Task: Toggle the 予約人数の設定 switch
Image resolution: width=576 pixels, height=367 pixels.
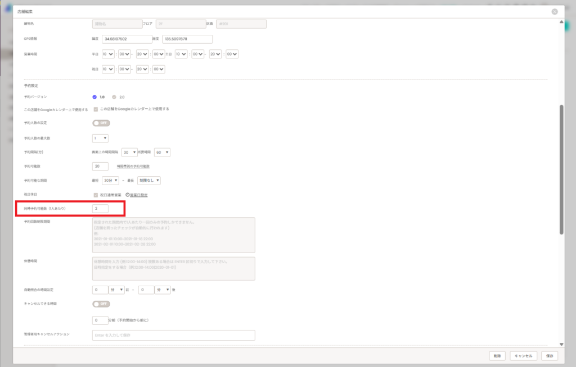Action: (x=101, y=123)
